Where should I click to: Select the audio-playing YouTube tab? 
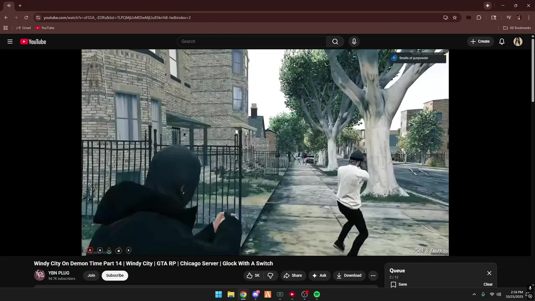[x=8, y=5]
